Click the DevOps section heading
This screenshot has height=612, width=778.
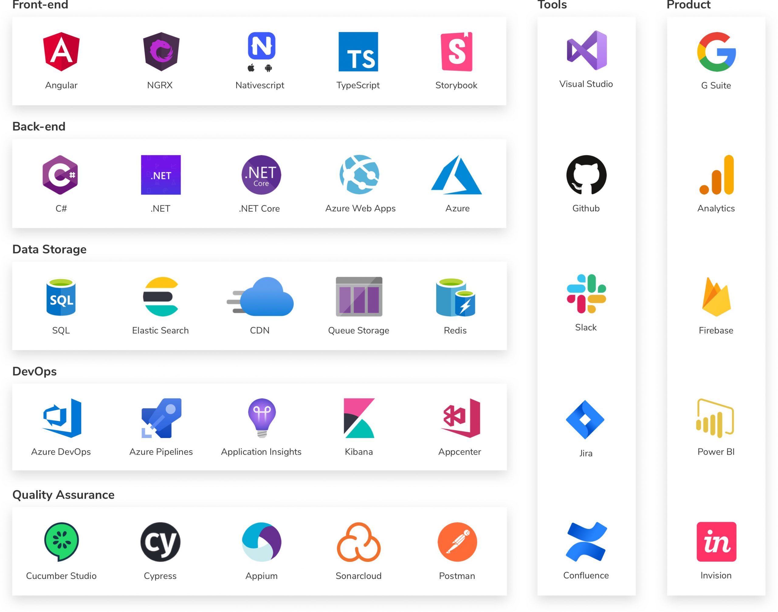[x=34, y=371]
